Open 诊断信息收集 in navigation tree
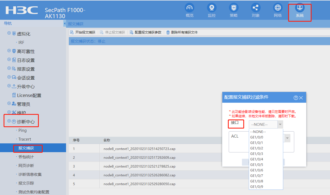This screenshot has width=330, height=195. [30, 174]
